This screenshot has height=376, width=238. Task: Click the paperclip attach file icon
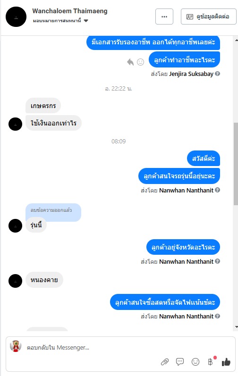[x=165, y=362]
